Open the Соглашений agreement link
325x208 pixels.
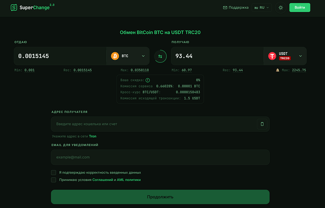click(x=103, y=180)
